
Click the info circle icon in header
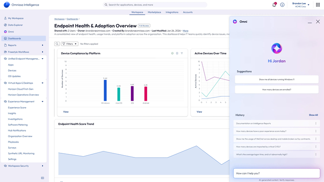(x=282, y=5)
